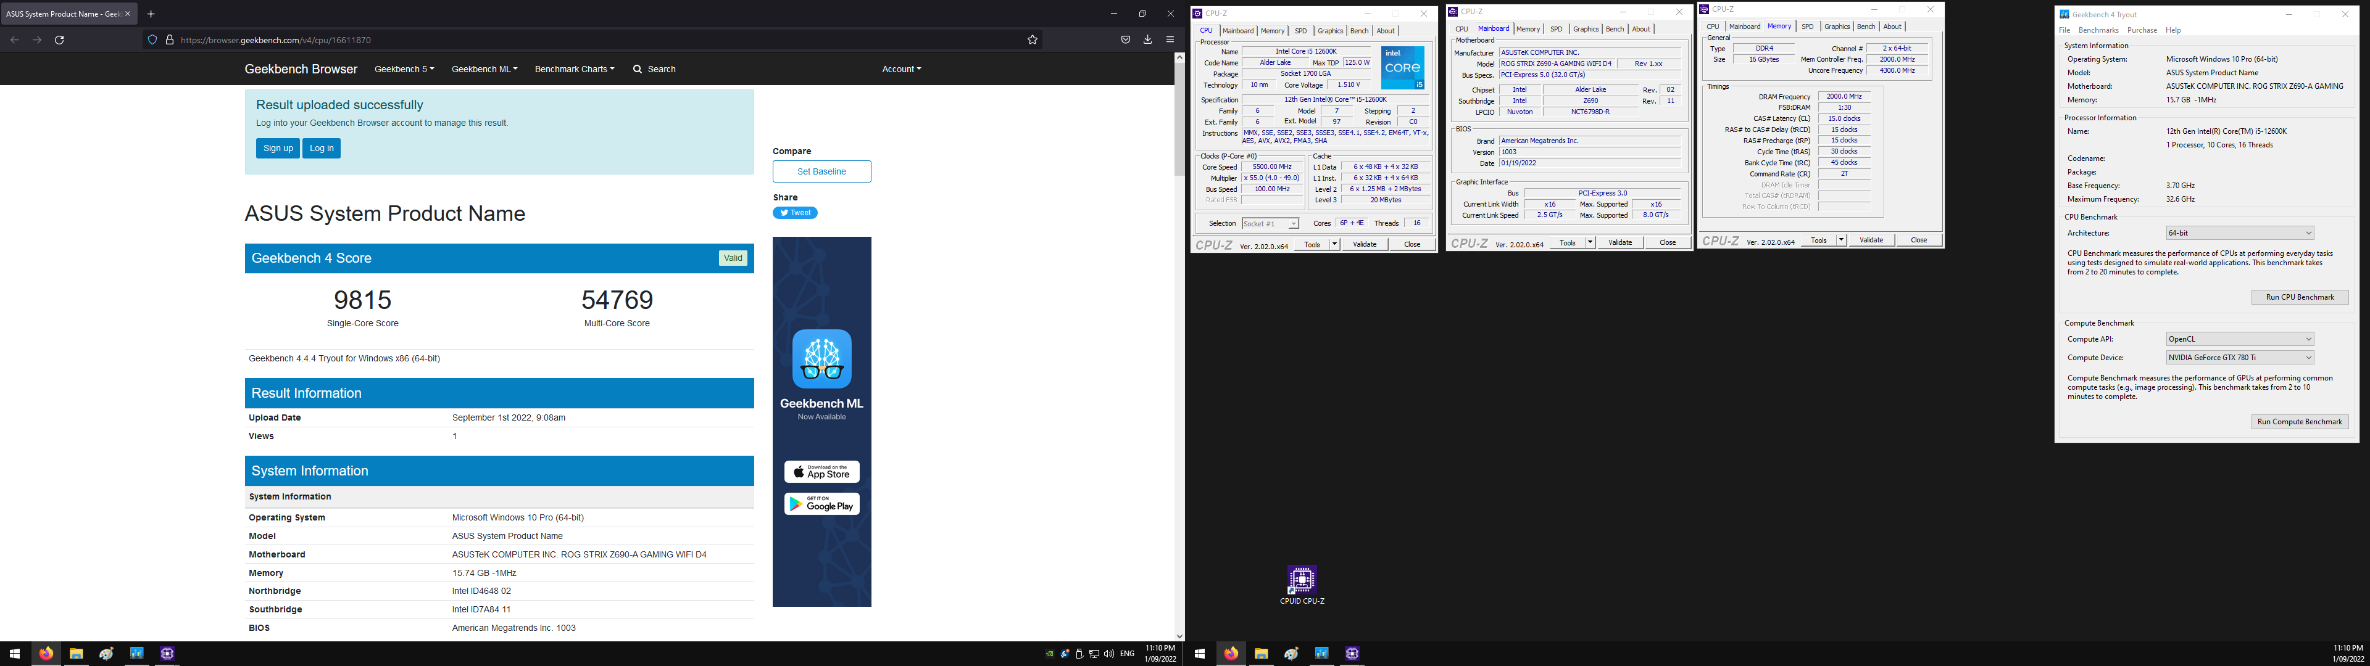This screenshot has width=2370, height=666.
Task: Open Compute Device GTX 780 Ti dropdown
Action: click(x=2239, y=358)
